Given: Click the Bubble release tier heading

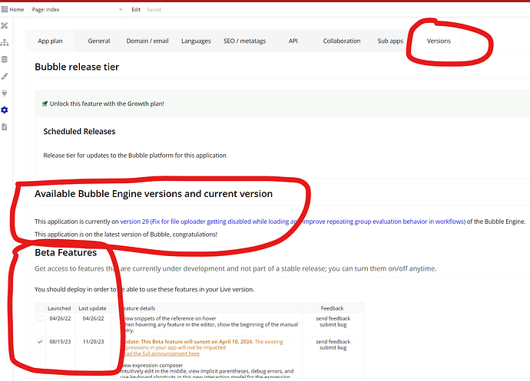Looking at the screenshot, I should [x=77, y=67].
